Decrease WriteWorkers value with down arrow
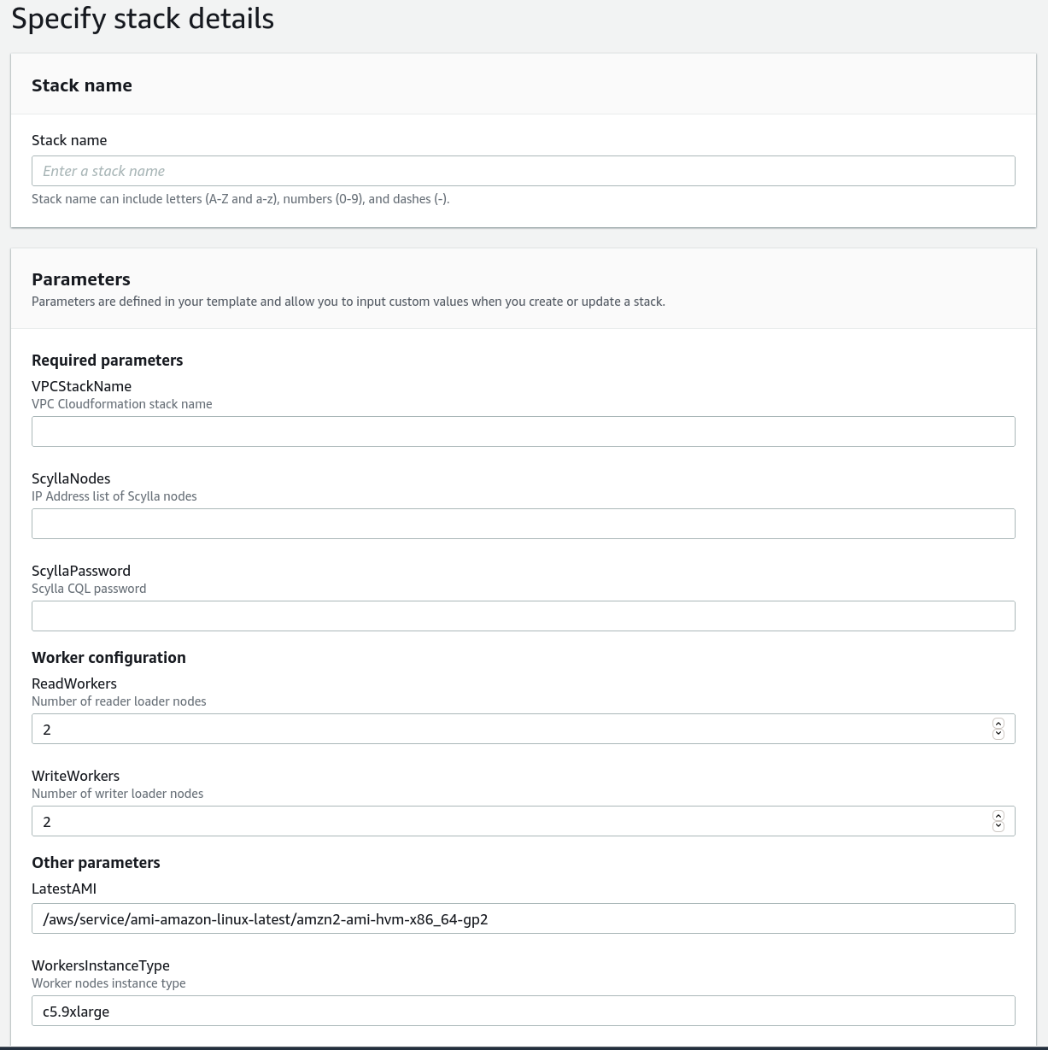Screen dimensions: 1048x1050 998,826
